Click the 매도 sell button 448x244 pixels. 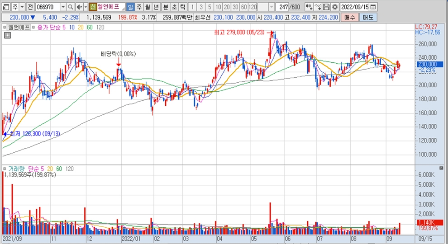point(368,17)
